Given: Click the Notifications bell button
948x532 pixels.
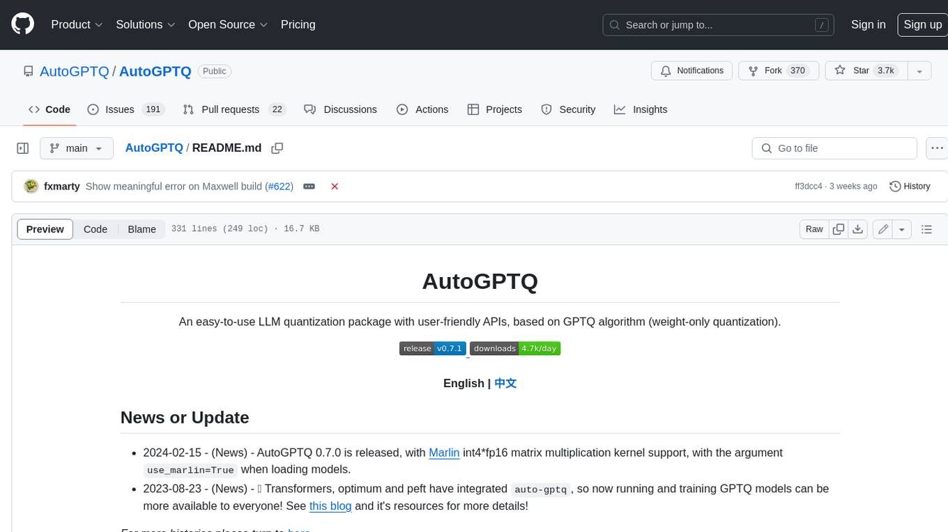Looking at the screenshot, I should coord(692,70).
